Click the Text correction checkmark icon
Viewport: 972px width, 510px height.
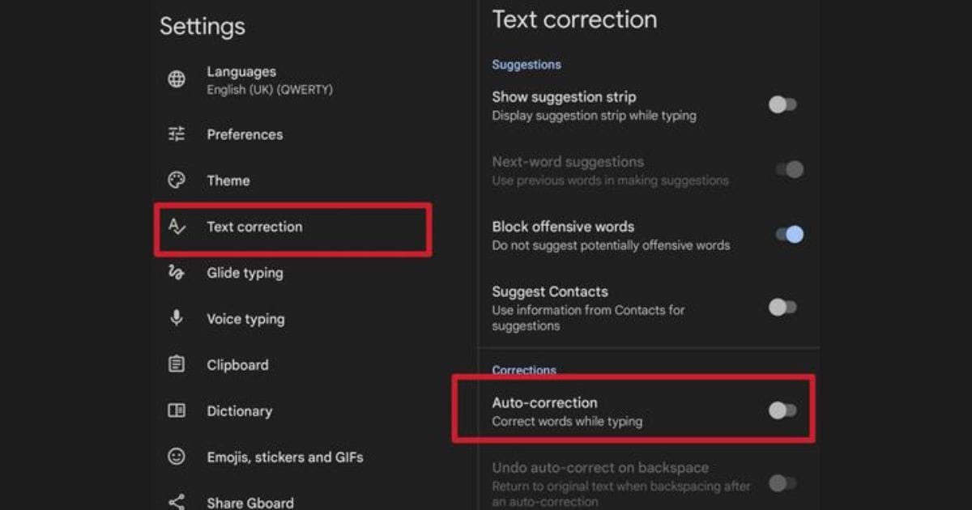pyautogui.click(x=176, y=227)
